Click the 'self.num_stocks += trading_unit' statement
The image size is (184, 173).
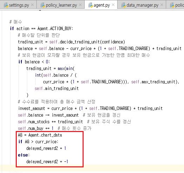pos(50,122)
